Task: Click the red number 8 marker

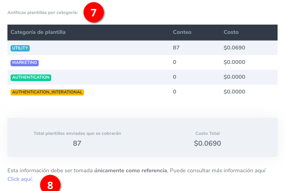Action: [50, 184]
